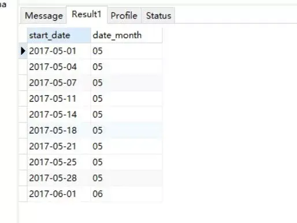
Task: Select the cell 2017-05-25
Action: click(x=59, y=162)
